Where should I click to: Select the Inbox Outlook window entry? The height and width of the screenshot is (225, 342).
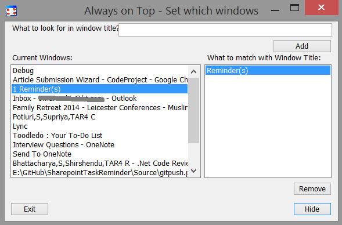pos(99,99)
